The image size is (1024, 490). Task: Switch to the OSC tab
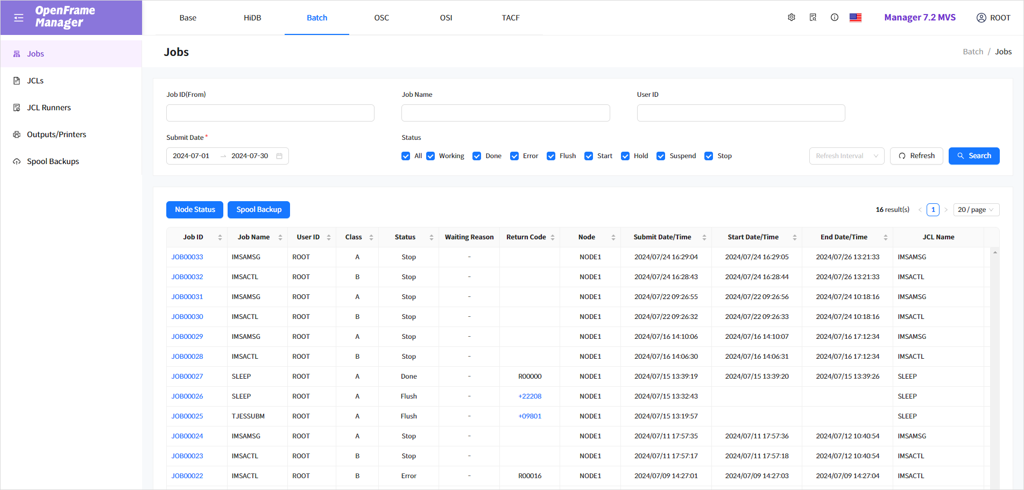point(382,18)
